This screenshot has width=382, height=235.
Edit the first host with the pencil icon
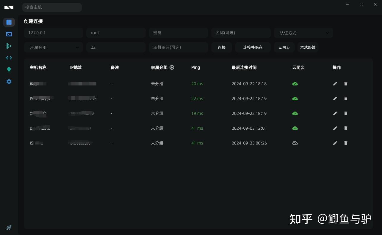335,84
